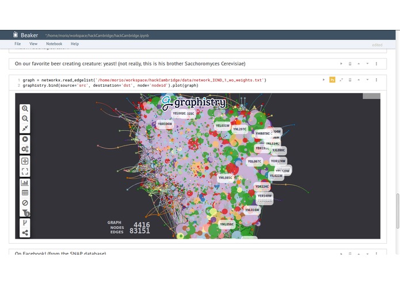400x284 pixels.
Task: Open the data table grid icon
Action: pos(25,193)
